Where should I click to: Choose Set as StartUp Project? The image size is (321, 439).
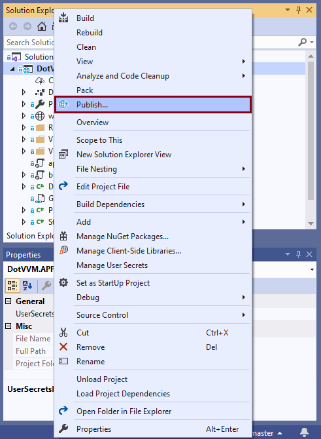coord(153,283)
